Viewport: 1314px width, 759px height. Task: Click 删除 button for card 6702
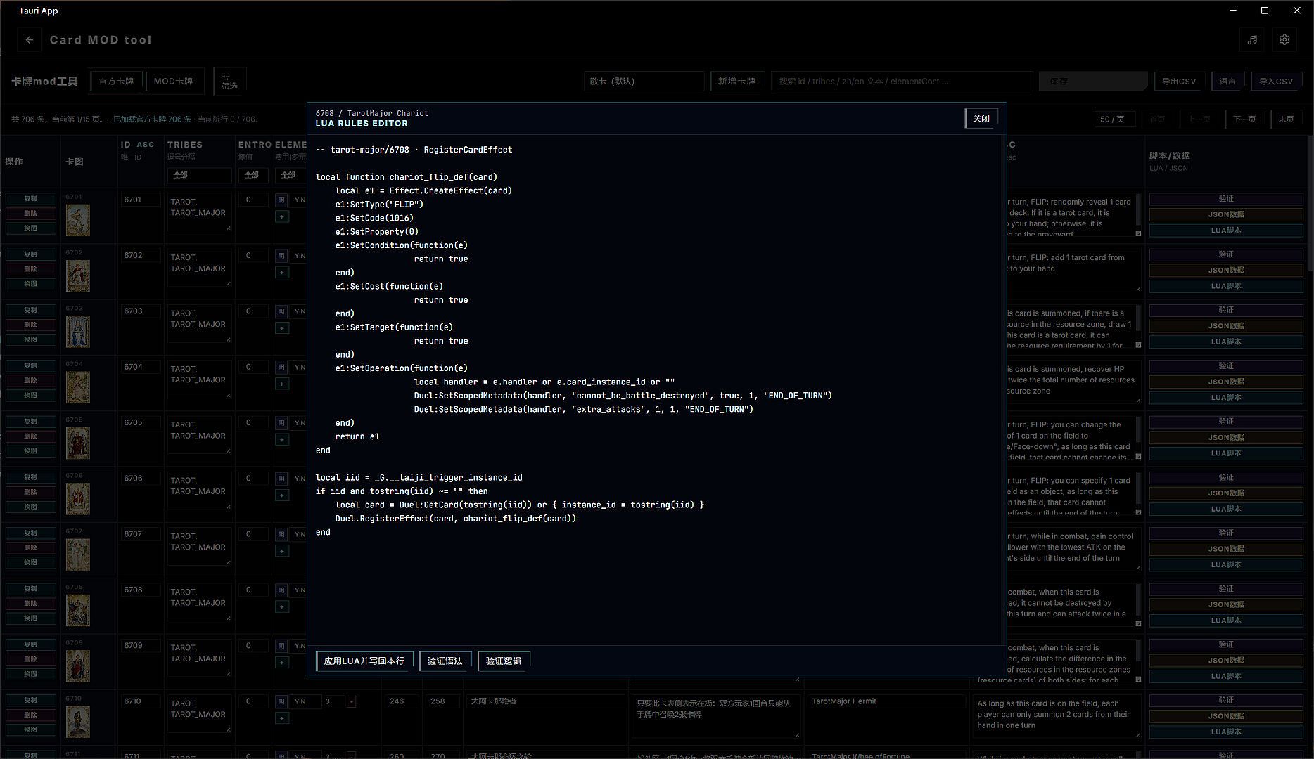pyautogui.click(x=30, y=269)
